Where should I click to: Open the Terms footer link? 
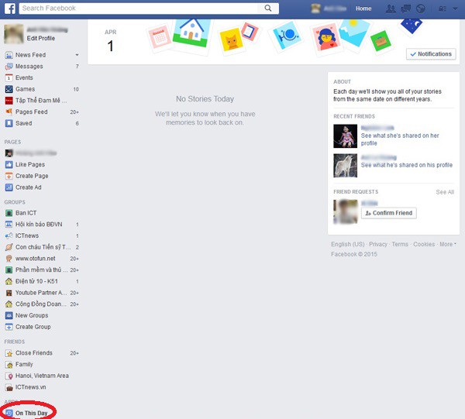coord(400,244)
